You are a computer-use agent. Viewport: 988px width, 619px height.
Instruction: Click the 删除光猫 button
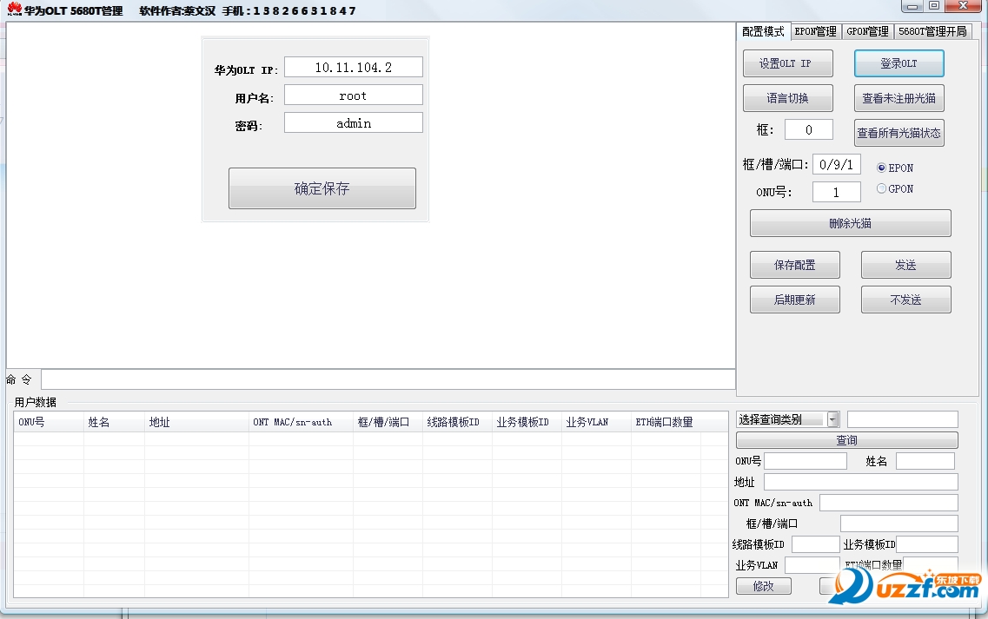click(x=850, y=223)
